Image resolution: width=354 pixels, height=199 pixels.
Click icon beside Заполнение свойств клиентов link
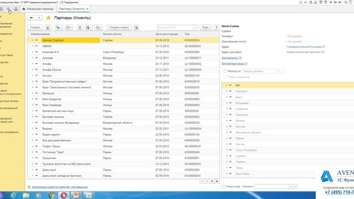pyautogui.click(x=29, y=187)
